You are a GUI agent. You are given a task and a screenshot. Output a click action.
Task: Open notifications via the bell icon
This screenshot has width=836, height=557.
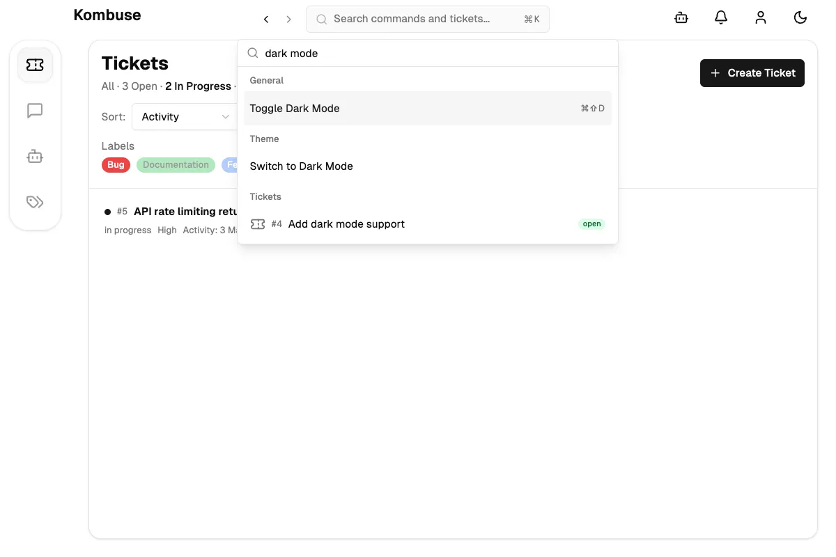721,17
